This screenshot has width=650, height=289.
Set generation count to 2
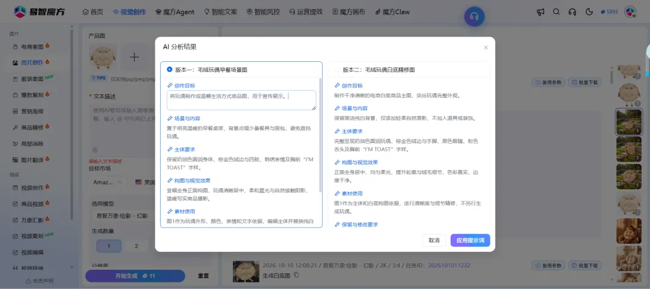point(136,246)
